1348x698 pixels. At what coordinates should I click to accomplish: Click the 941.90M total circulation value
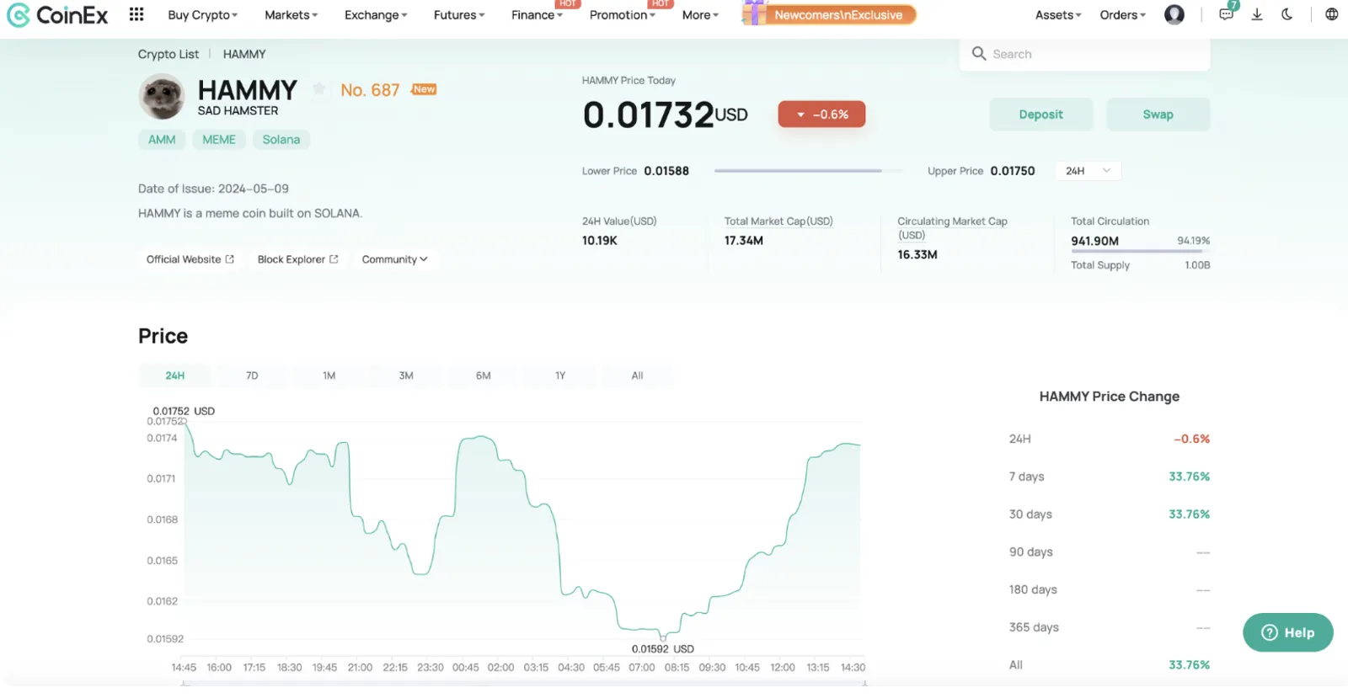coord(1094,241)
